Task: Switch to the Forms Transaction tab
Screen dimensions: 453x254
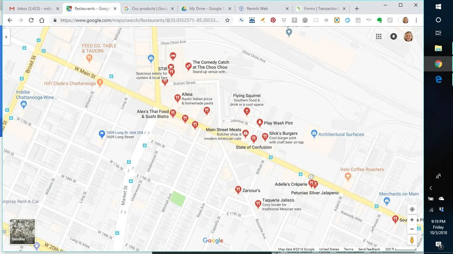Action: [x=322, y=9]
